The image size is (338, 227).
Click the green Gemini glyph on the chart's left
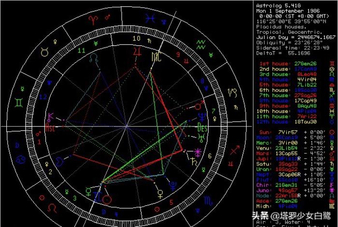pos(21,102)
